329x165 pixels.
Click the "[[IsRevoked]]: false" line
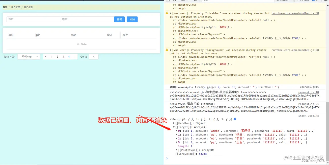[191, 154]
